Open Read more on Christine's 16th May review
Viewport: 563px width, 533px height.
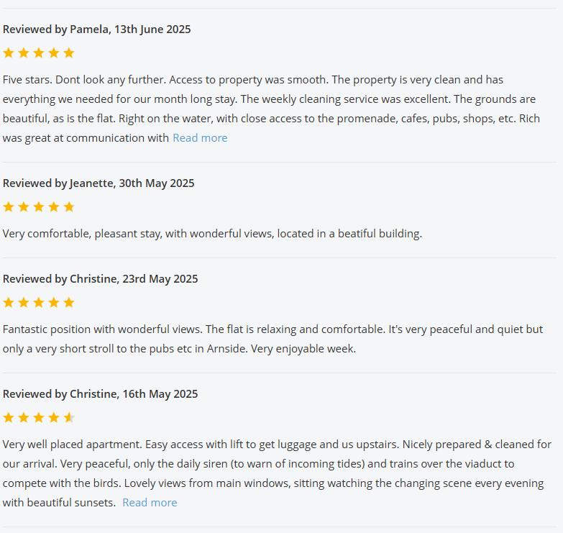point(150,503)
